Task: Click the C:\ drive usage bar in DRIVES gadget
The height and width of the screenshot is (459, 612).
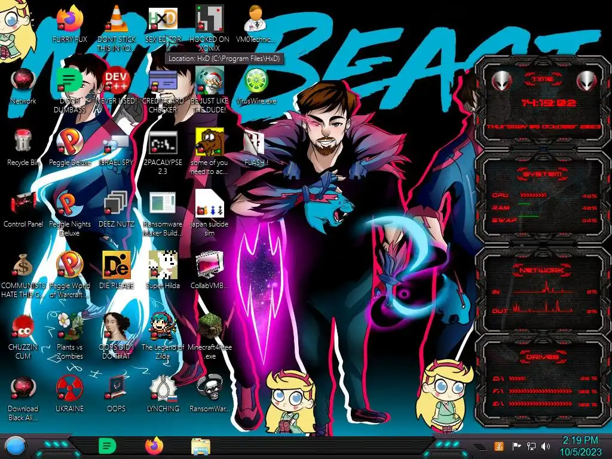Action: pos(517,378)
